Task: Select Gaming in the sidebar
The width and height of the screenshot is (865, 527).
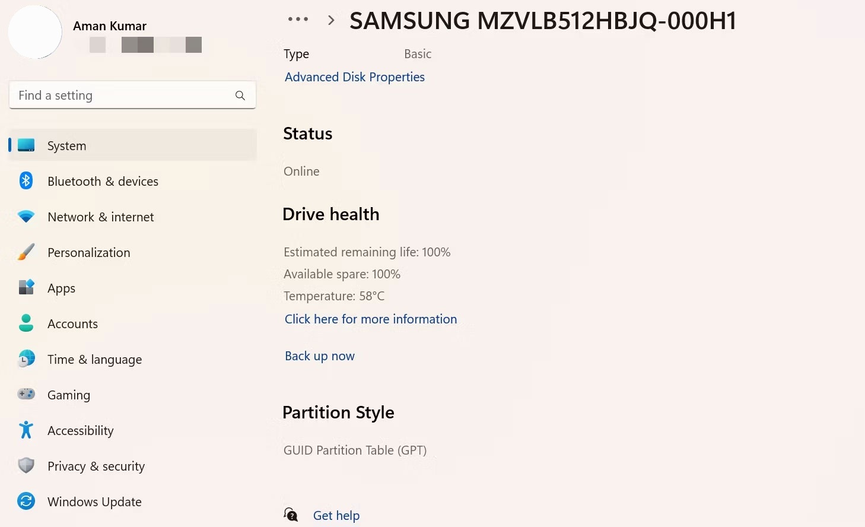Action: point(133,395)
